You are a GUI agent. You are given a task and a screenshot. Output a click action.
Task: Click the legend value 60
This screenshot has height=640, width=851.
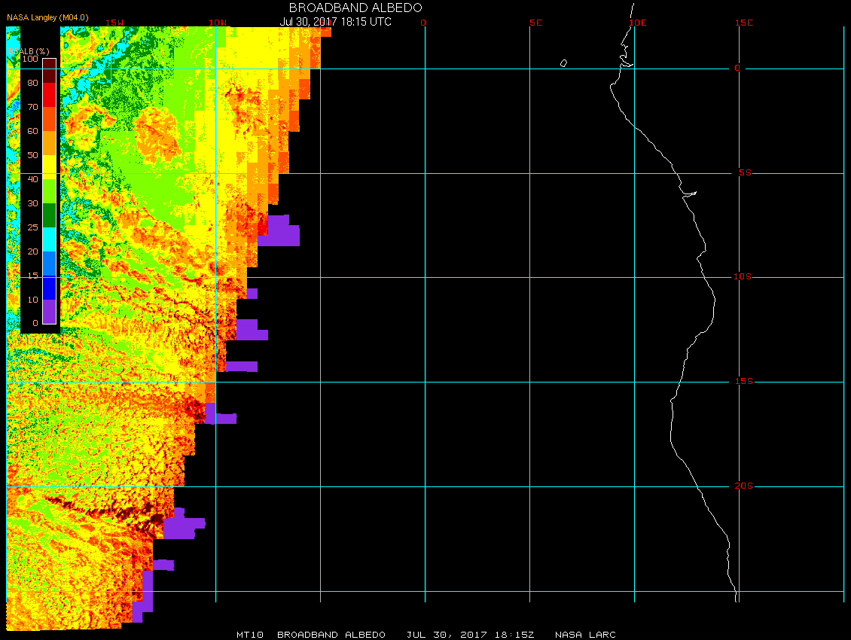(x=32, y=131)
